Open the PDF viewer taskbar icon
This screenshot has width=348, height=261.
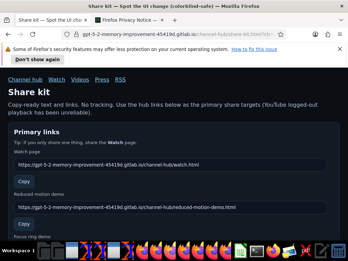(x=306, y=251)
